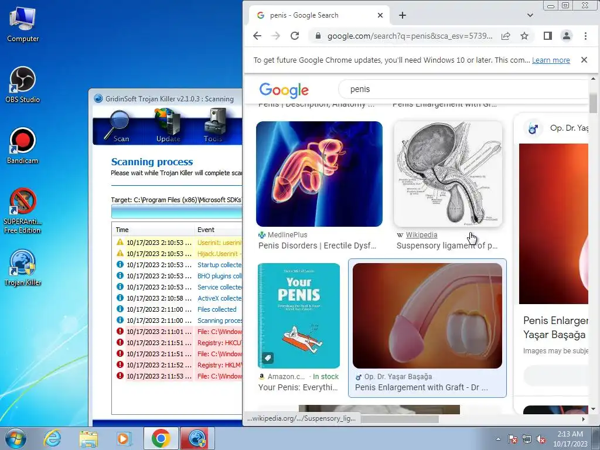Launch OBS Studio from the desktop
Screen dimensions: 600x450
coord(23,85)
